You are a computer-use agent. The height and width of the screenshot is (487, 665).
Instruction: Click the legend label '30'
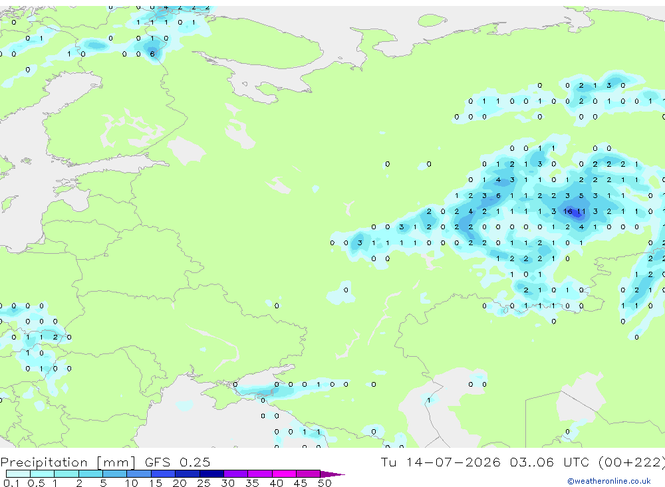227,483
